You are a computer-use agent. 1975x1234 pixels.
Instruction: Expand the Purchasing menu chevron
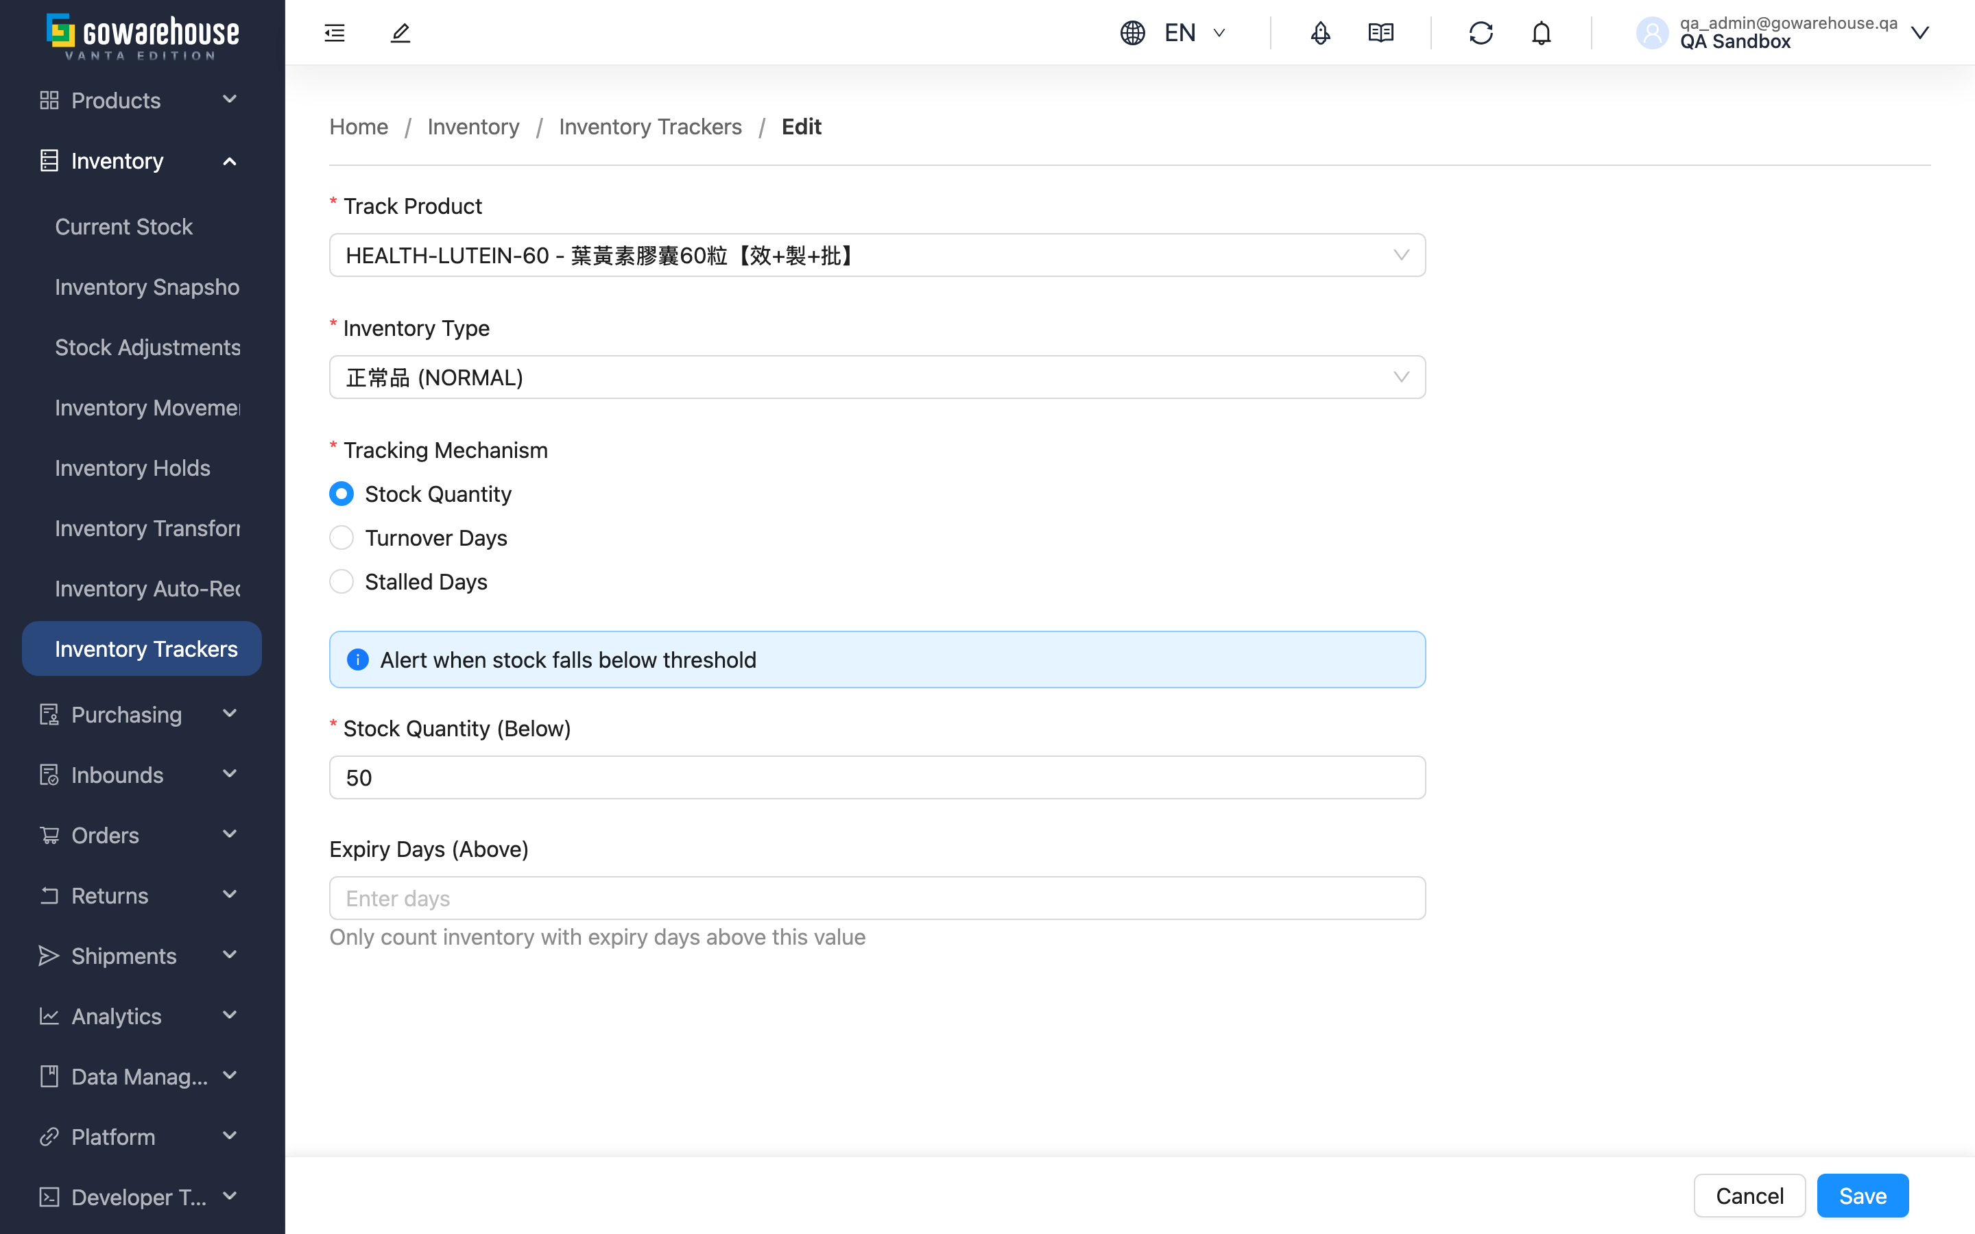click(229, 713)
